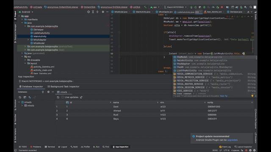
Task: Click keep database connections open icon
Action: pyautogui.click(x=30, y=98)
